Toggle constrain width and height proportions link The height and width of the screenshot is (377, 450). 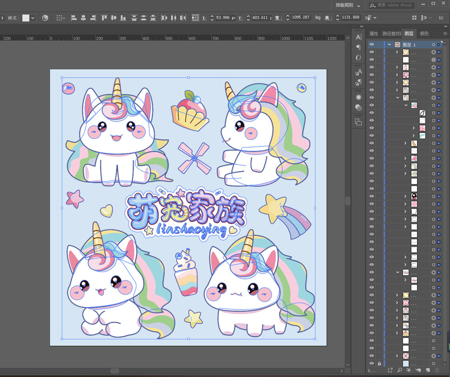(x=317, y=18)
